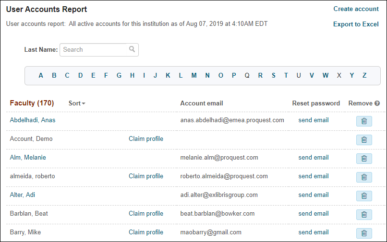This screenshot has width=387, height=242.
Task: Claim profile for Account, Demo
Action: (x=146, y=139)
